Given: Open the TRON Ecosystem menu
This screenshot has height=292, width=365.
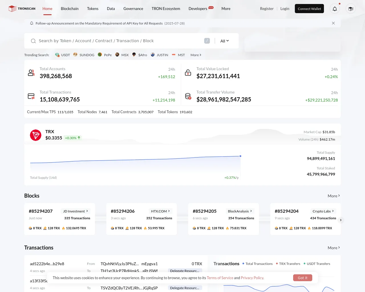Looking at the screenshot, I should click(x=166, y=9).
